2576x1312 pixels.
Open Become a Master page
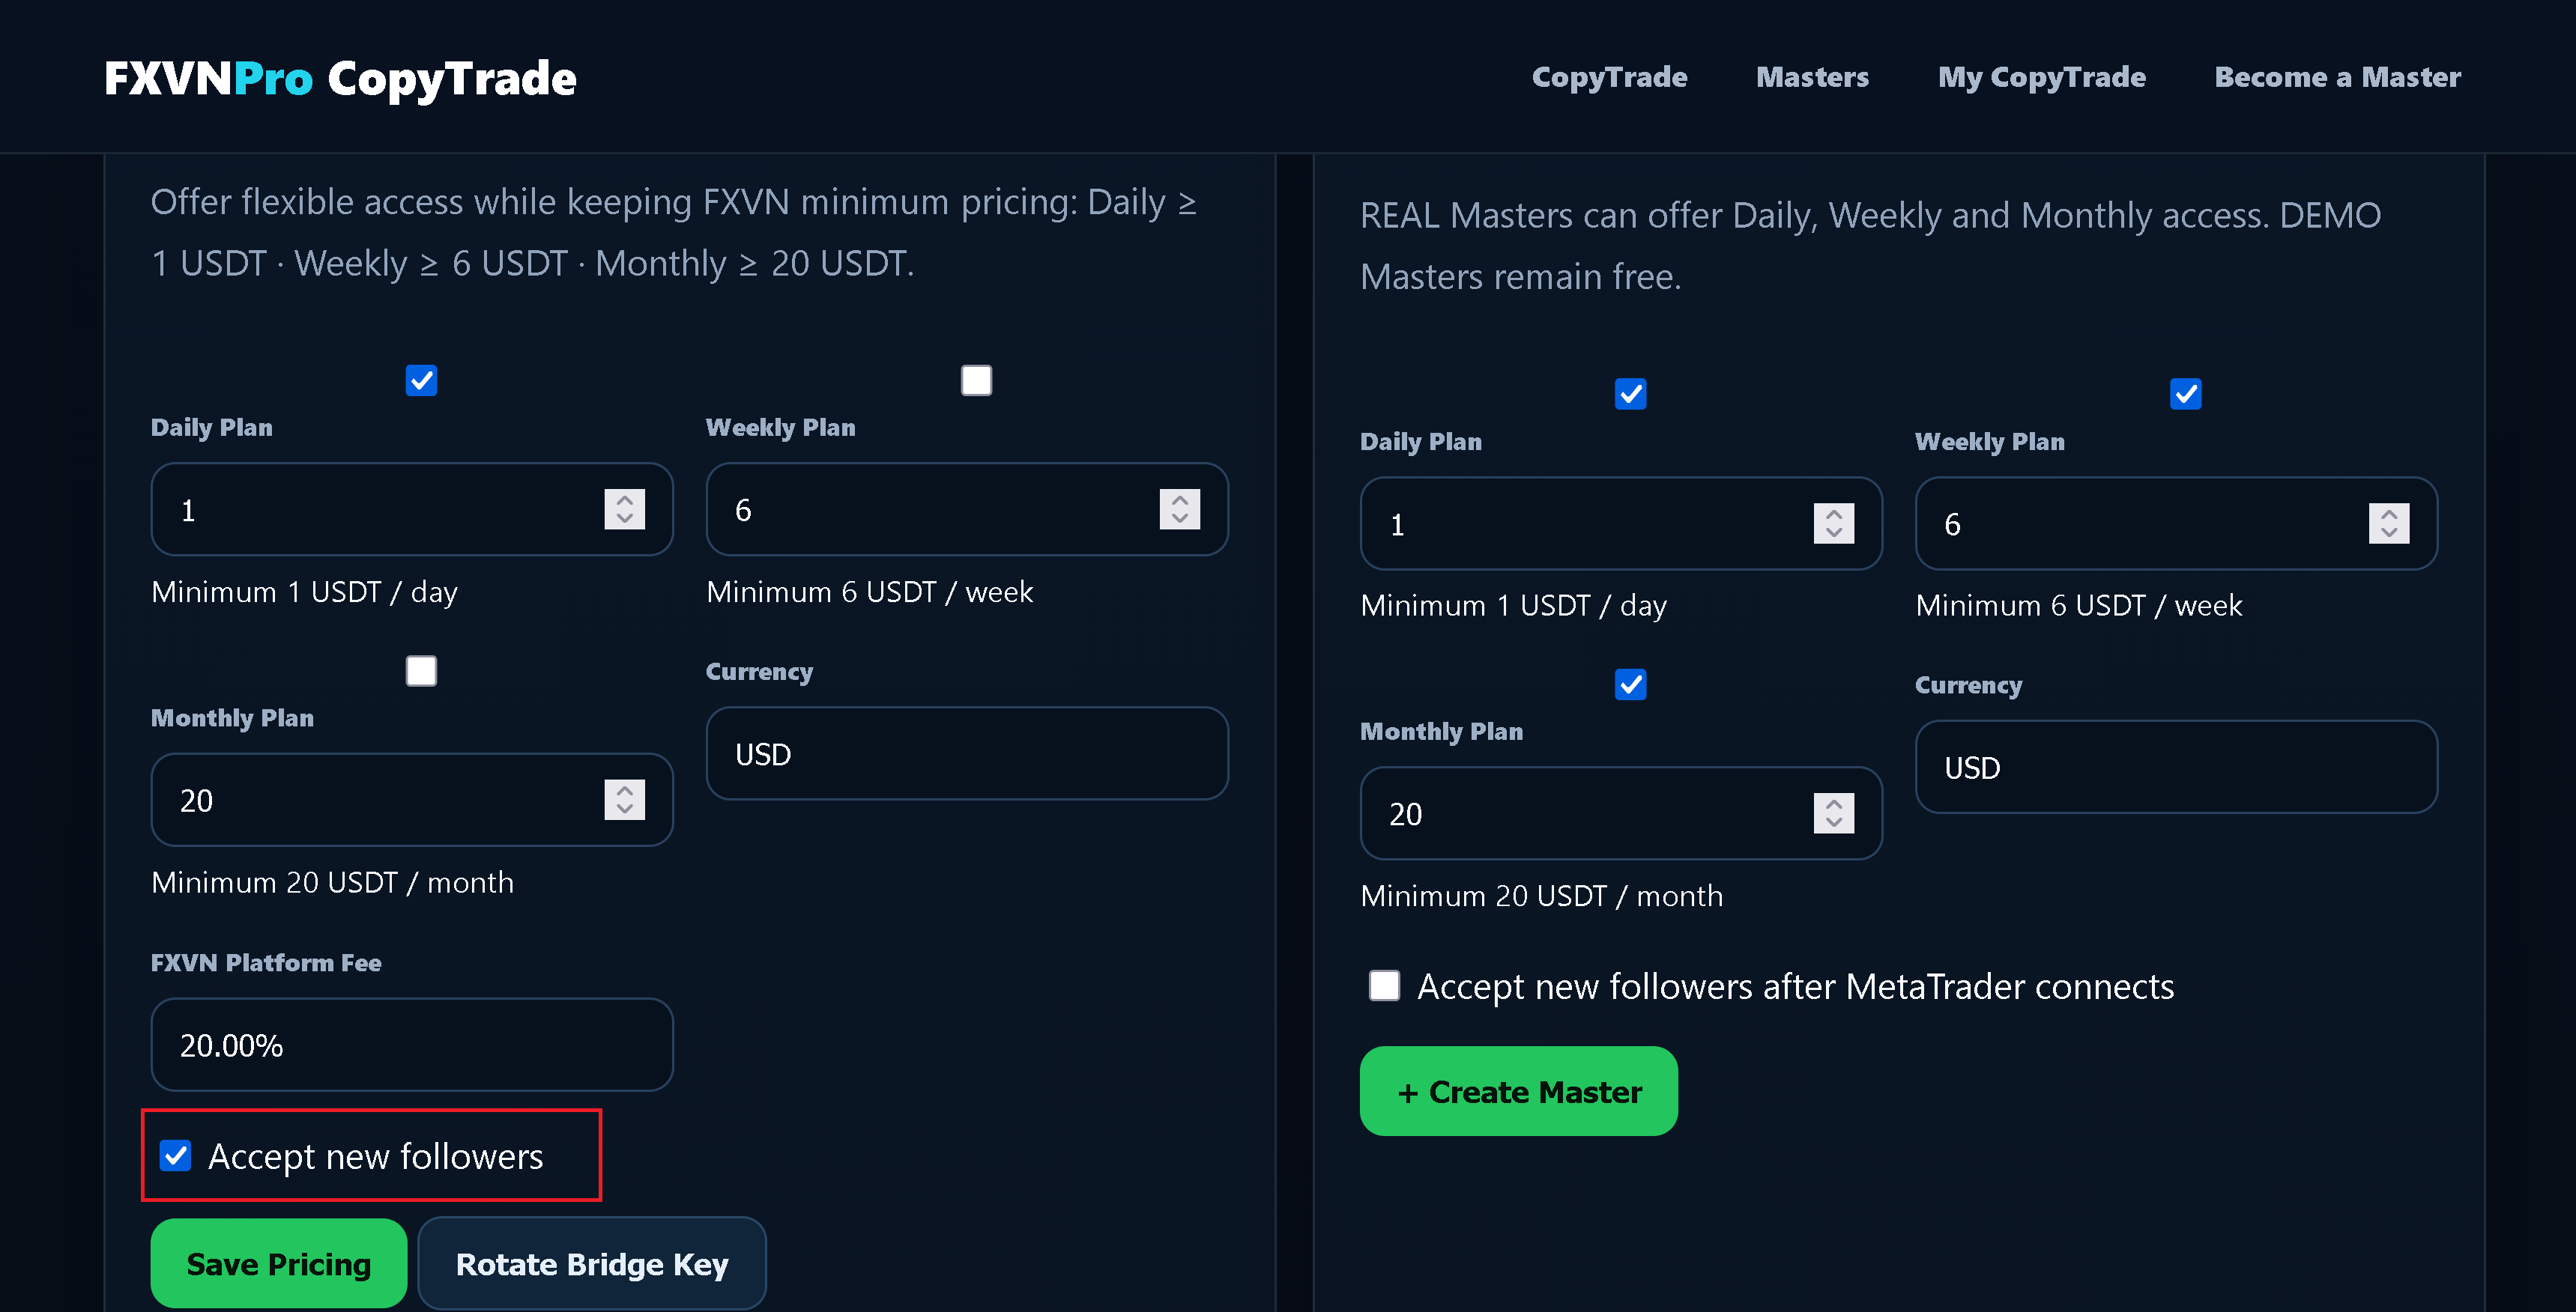[x=2337, y=77]
